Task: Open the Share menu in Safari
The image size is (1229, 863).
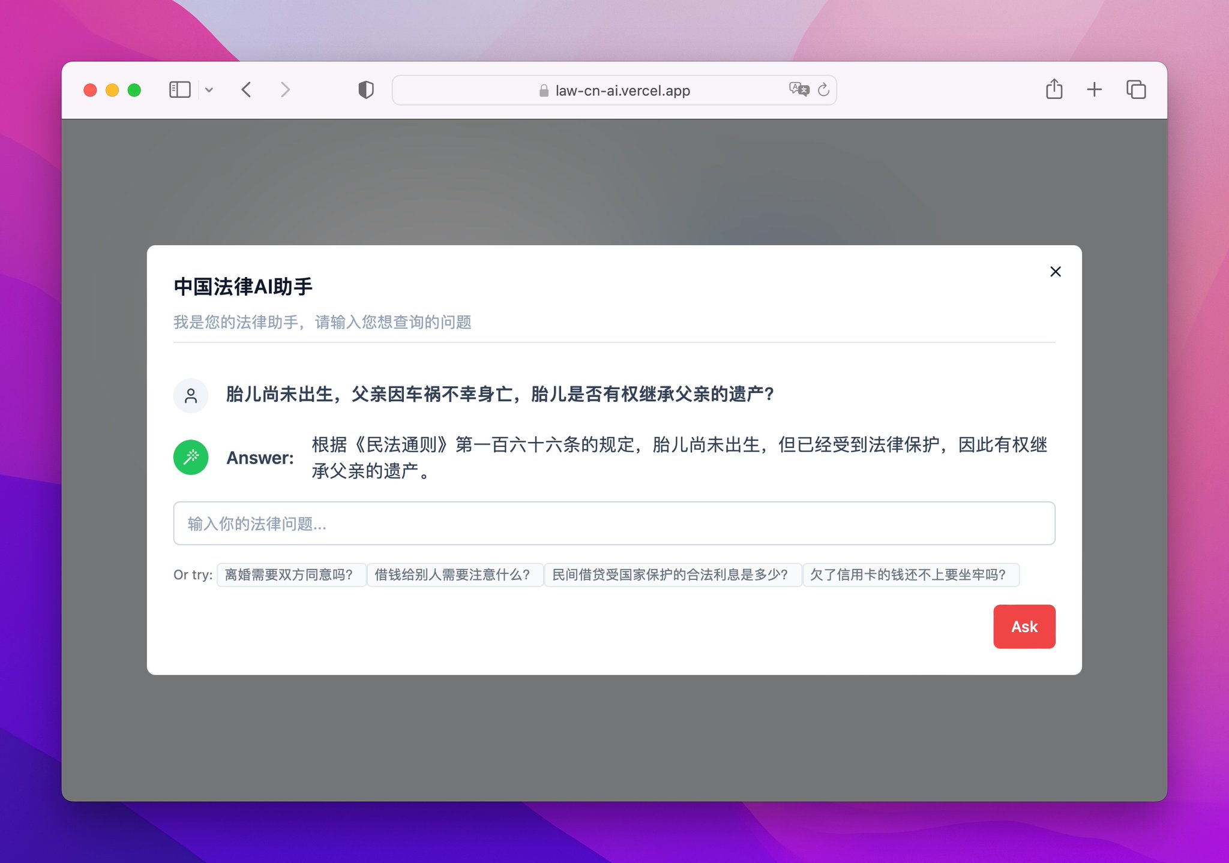Action: (1054, 89)
